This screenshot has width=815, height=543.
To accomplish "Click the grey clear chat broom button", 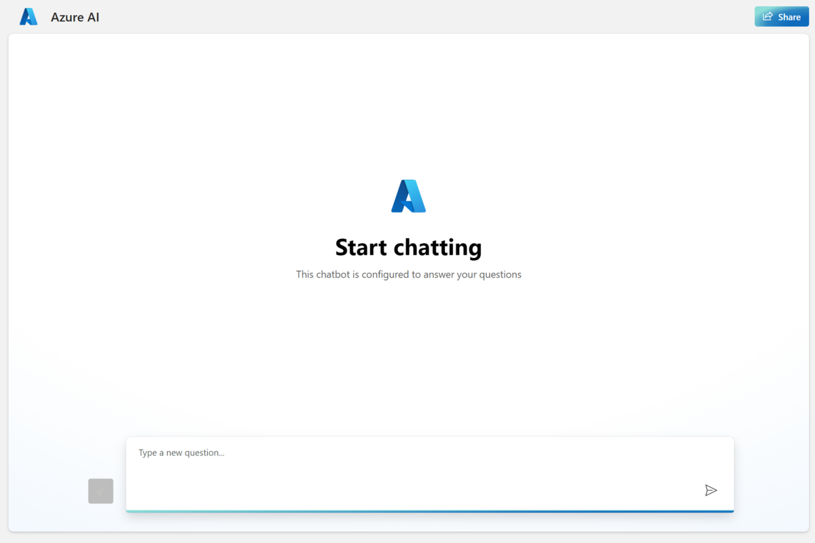I will [x=101, y=491].
